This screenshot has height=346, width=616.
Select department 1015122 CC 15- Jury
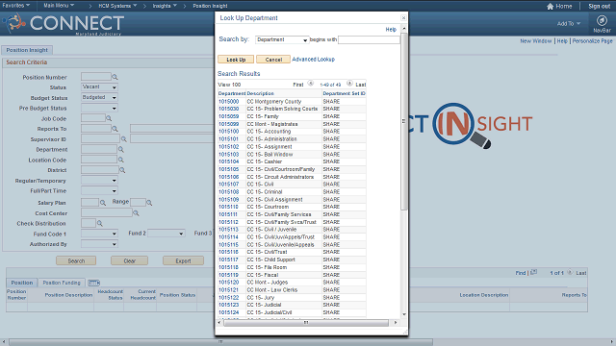(x=228, y=297)
